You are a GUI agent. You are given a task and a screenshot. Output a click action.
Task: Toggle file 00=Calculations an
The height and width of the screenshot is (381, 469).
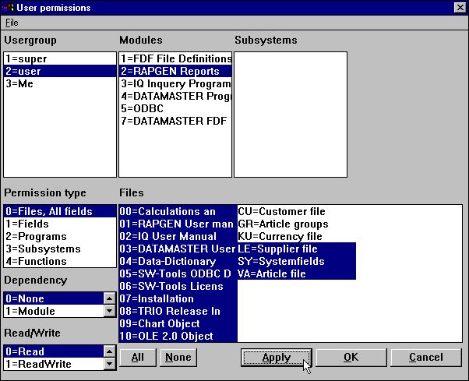point(178,211)
